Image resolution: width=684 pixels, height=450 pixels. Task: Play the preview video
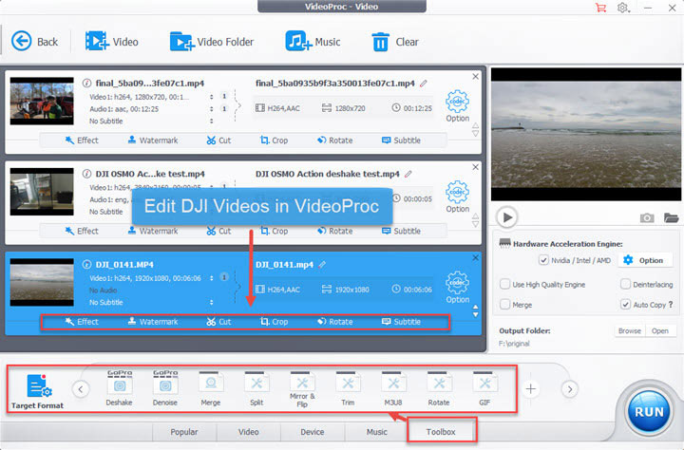pyautogui.click(x=507, y=217)
